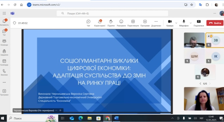Switch to Календар in left sidebar
This screenshot has width=224, height=122.
[x=4, y=62]
